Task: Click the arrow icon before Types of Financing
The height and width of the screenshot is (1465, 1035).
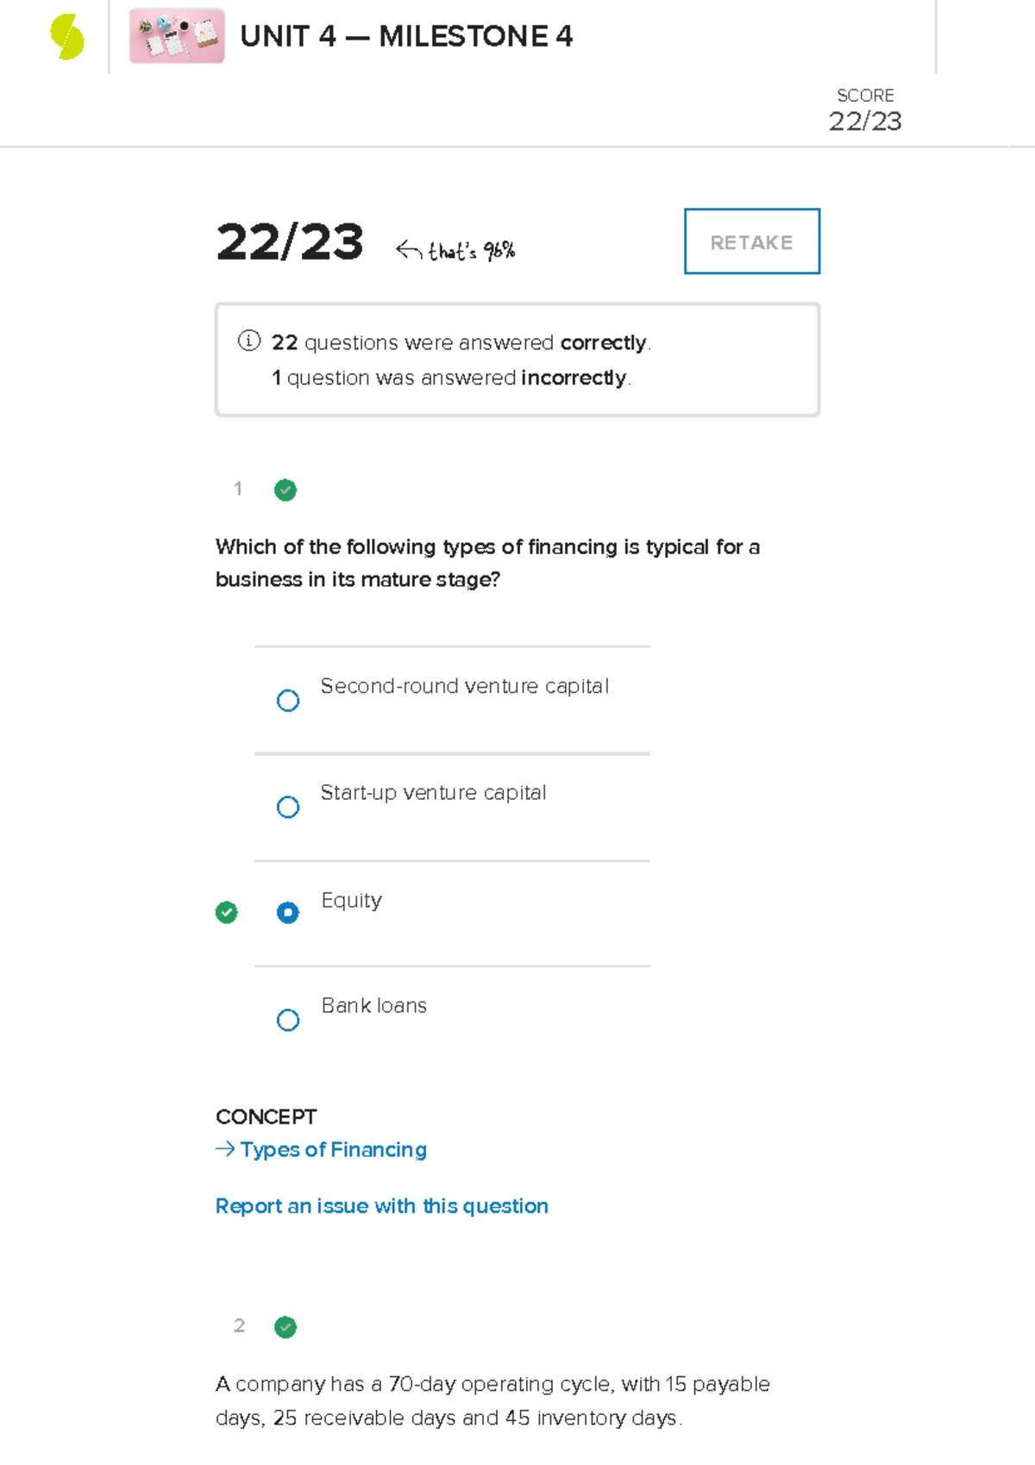Action: point(225,1149)
